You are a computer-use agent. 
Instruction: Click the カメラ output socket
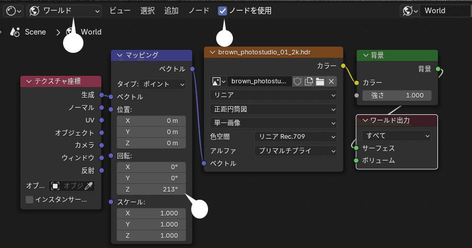[x=101, y=145]
